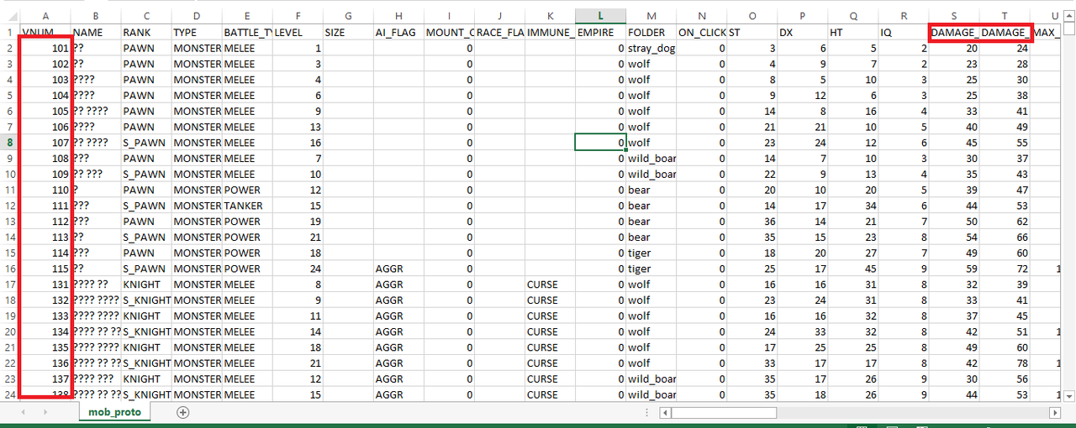Click the HT header cell

click(x=852, y=32)
